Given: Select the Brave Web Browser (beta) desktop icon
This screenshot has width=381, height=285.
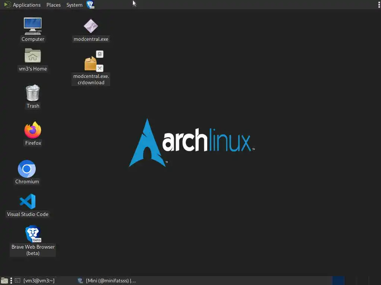Looking at the screenshot, I should (33, 234).
